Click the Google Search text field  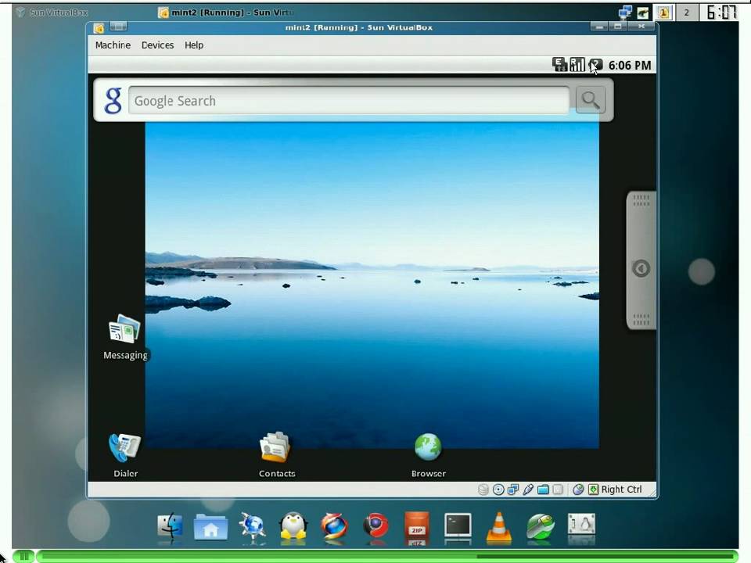coord(349,101)
